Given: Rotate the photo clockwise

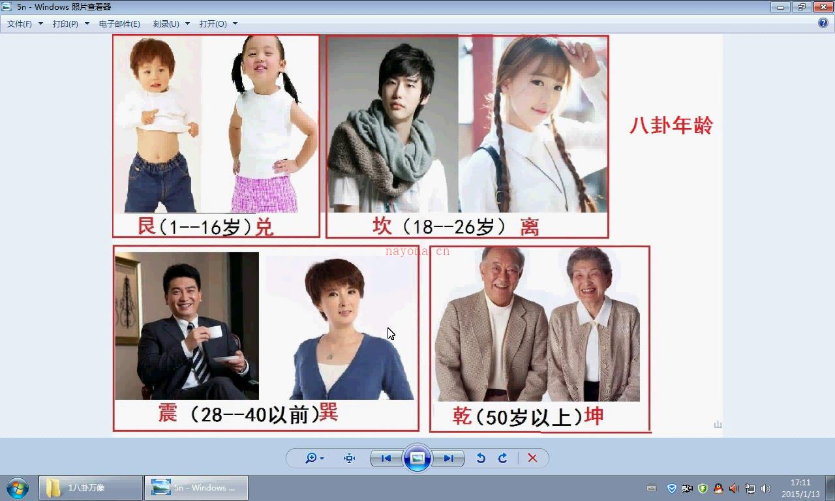Looking at the screenshot, I should pyautogui.click(x=503, y=458).
